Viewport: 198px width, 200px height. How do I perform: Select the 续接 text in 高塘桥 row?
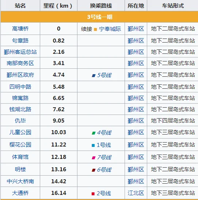pos(87,29)
